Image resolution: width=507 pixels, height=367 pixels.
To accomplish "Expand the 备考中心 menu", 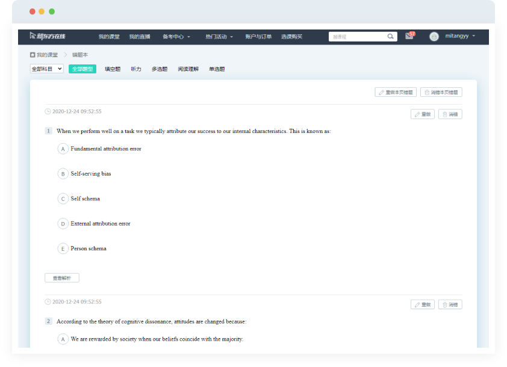I will click(176, 37).
